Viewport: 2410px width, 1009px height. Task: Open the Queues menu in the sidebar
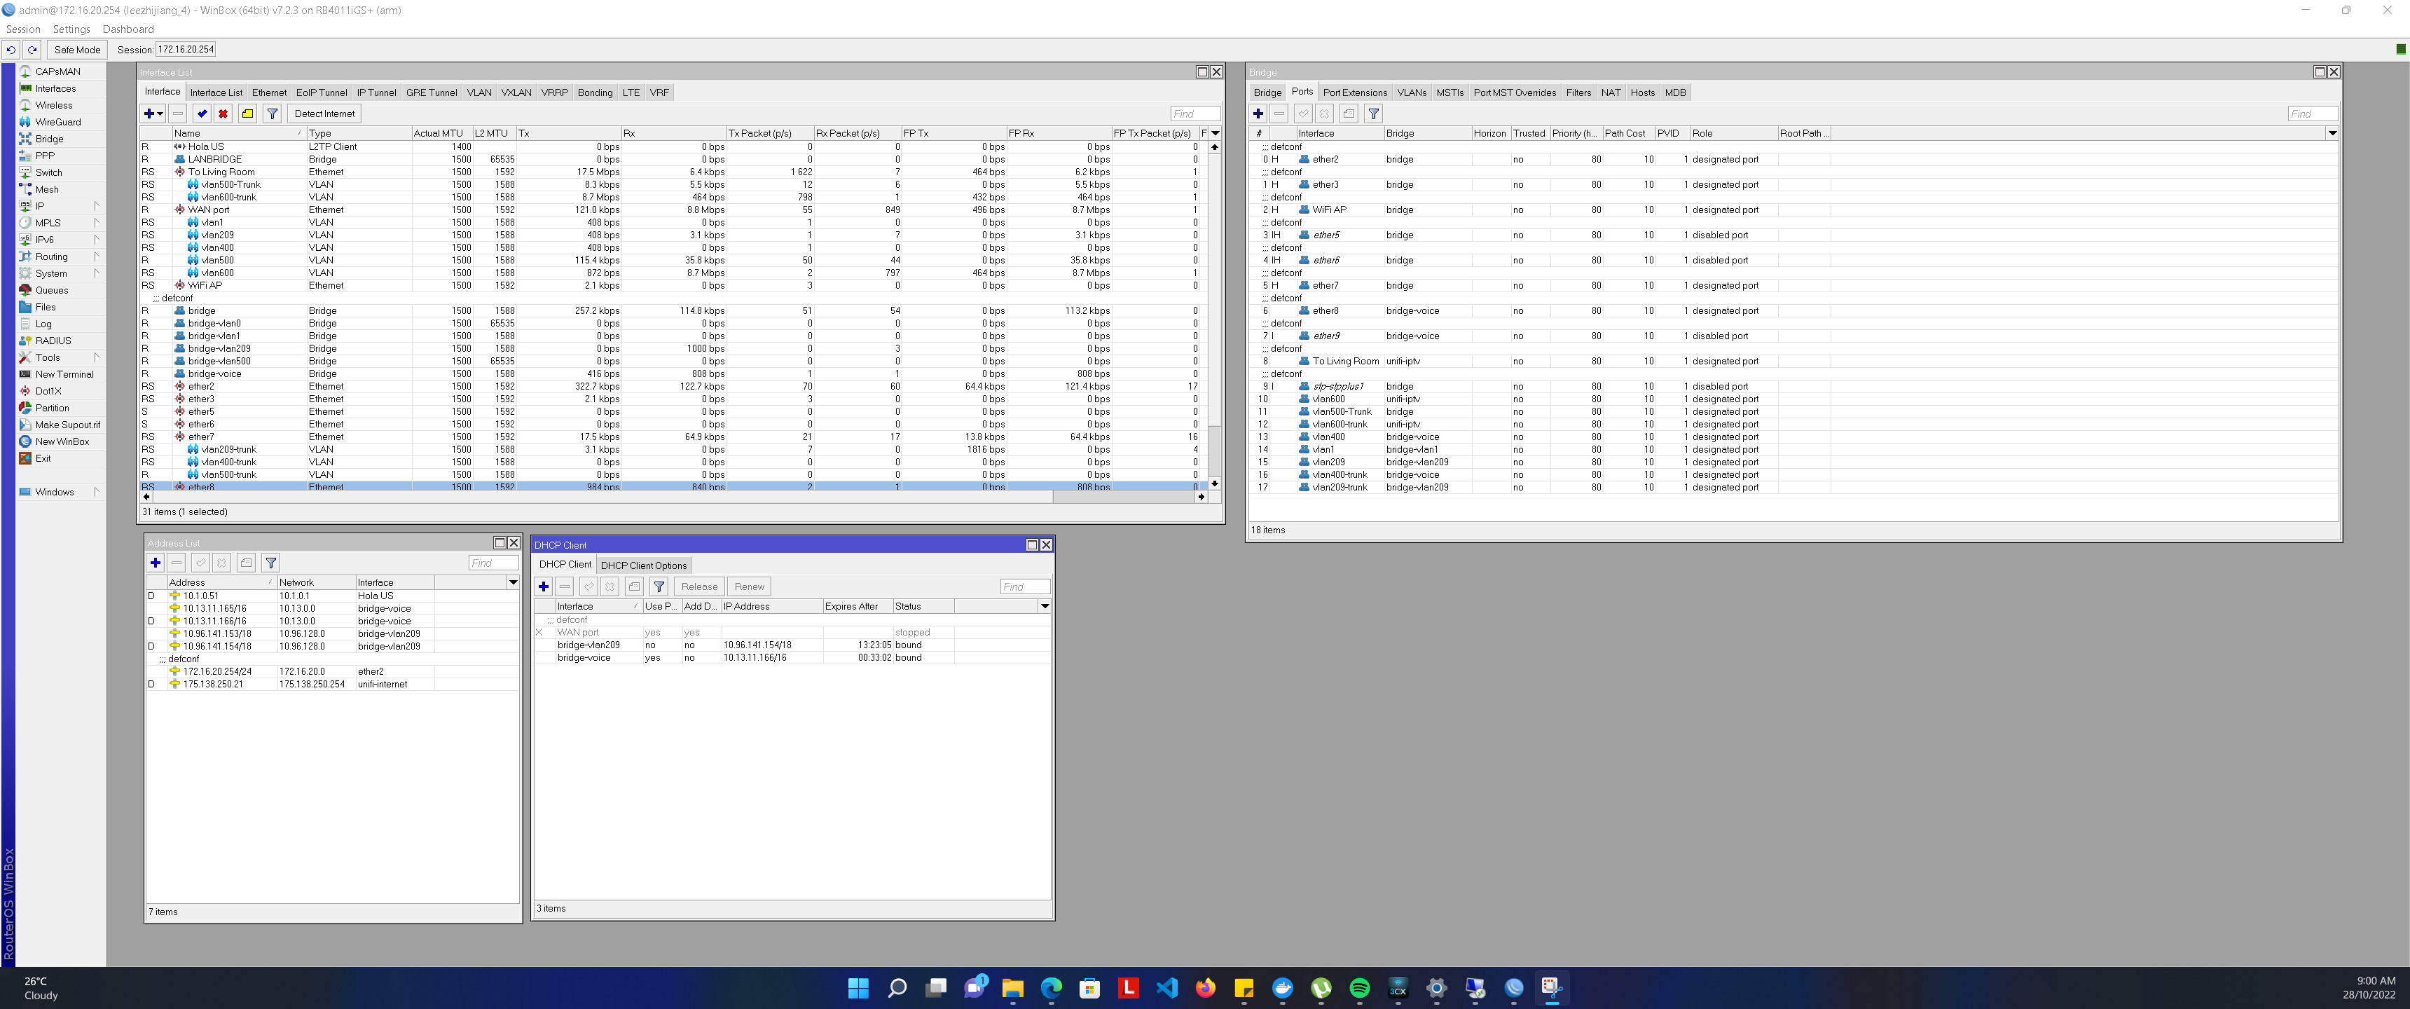51,290
